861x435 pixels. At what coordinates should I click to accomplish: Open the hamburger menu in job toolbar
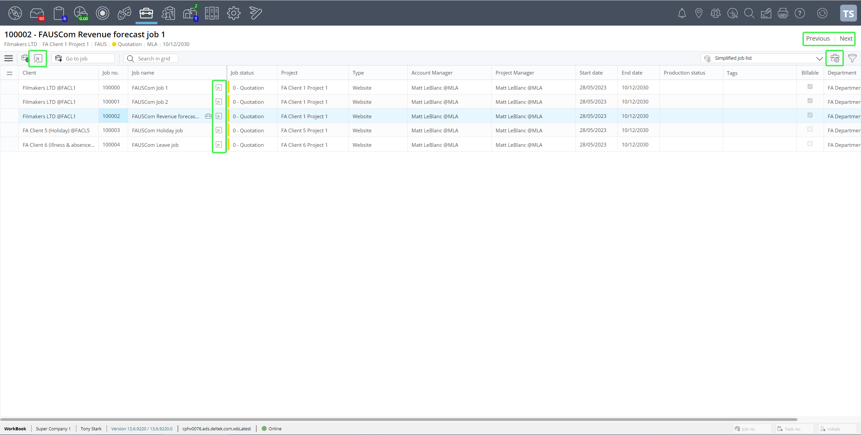click(9, 58)
